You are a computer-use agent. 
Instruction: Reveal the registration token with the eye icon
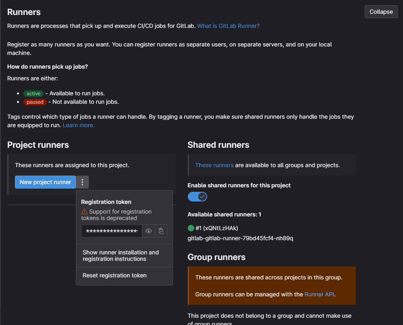coord(149,231)
